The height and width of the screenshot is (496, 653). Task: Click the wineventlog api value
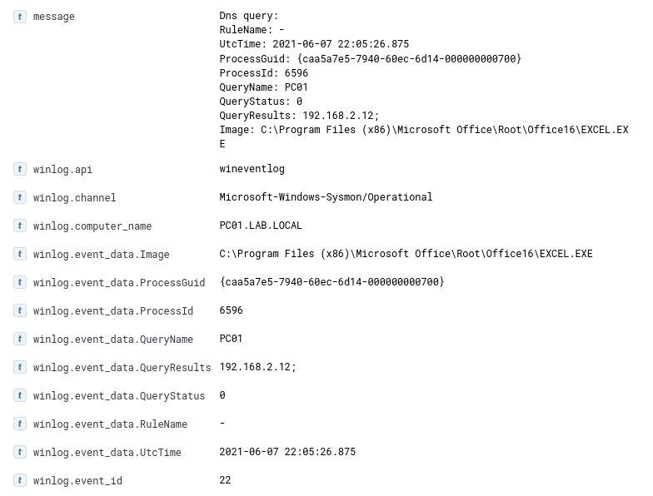(x=252, y=169)
